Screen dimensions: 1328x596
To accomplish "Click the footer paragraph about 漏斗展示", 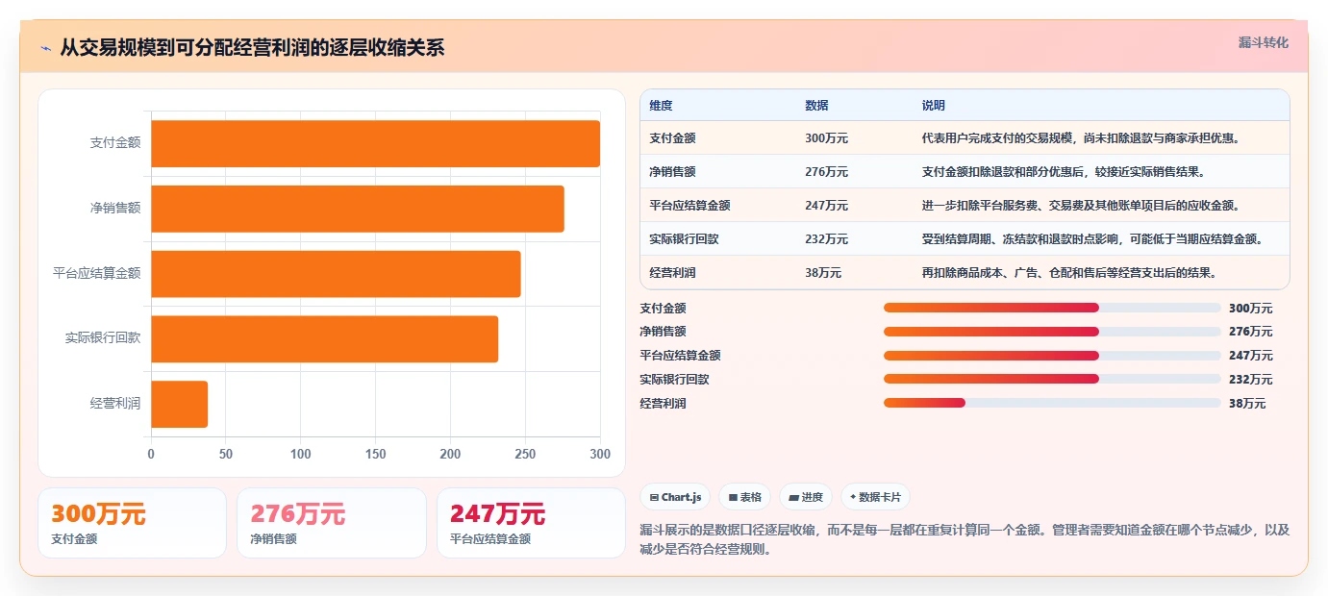I will tap(965, 540).
